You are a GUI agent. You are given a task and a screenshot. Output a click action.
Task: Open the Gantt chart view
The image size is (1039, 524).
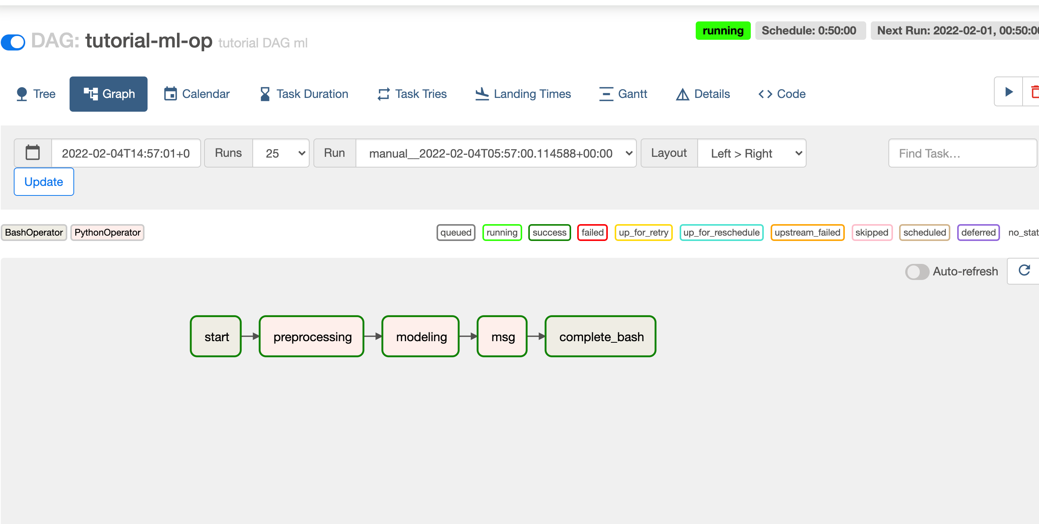[623, 94]
